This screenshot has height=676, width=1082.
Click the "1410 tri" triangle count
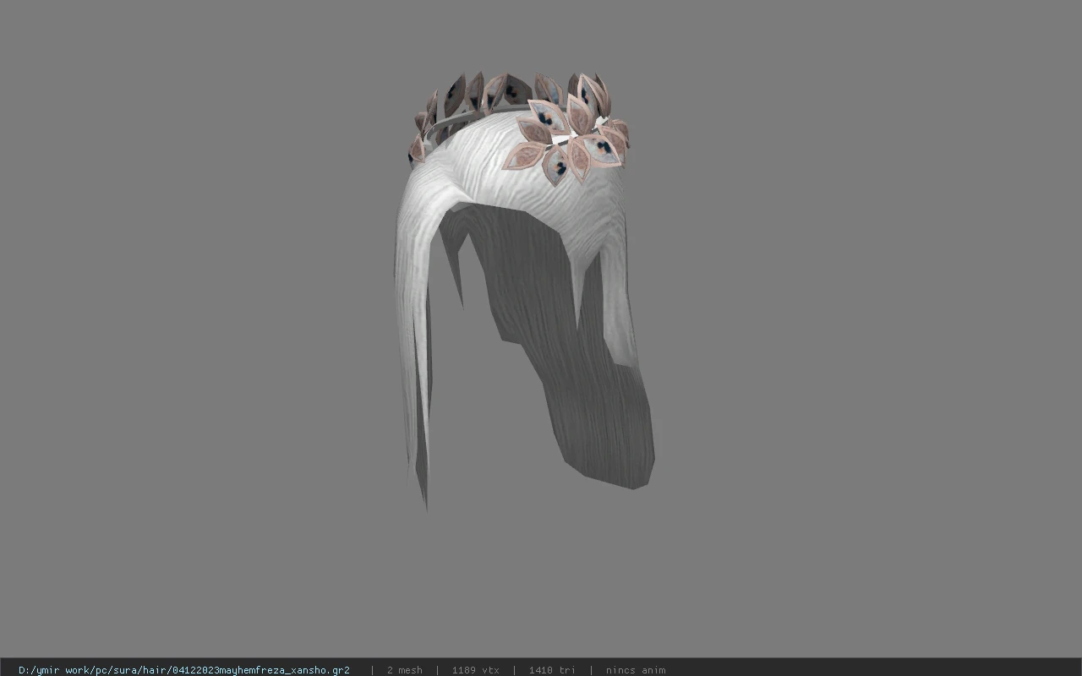552,670
